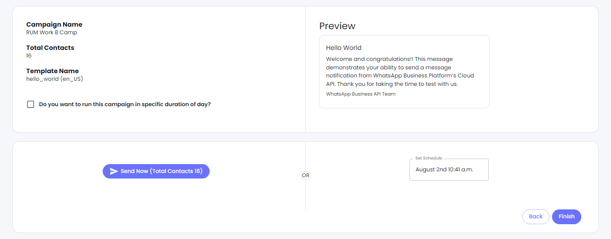Select the hello_world (en_US) template text

click(55, 79)
